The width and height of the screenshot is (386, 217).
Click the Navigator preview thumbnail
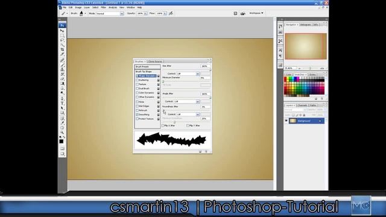(306, 46)
